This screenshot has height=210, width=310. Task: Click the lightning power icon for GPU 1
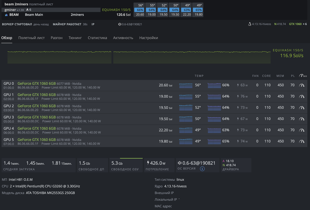tap(238, 96)
